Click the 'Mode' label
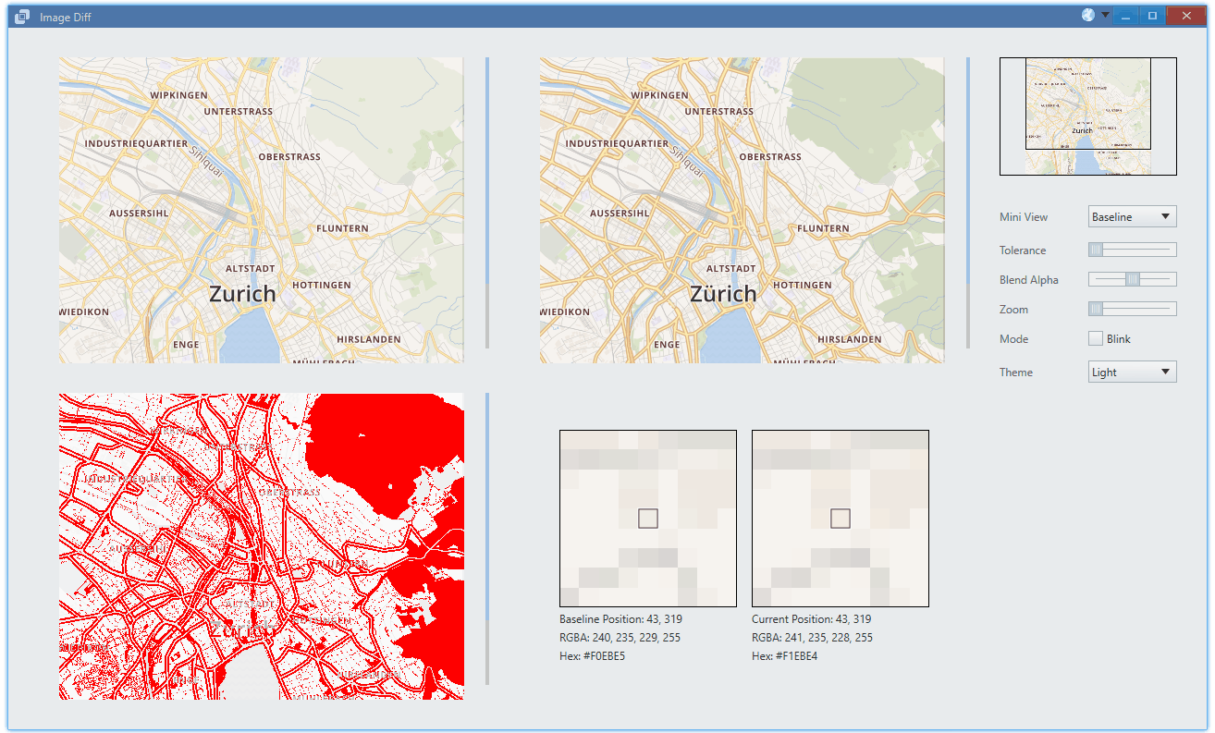1215x733 pixels. coord(1014,339)
